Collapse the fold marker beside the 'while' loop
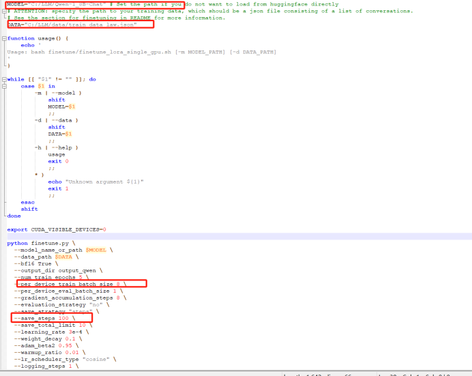The height and width of the screenshot is (376, 472). pyautogui.click(x=4, y=79)
